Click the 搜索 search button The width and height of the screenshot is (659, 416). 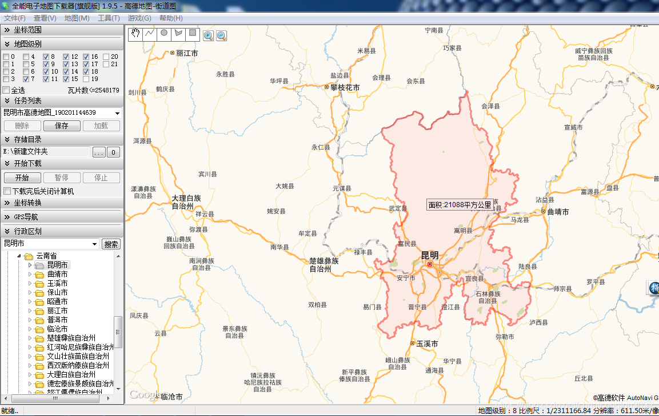pyautogui.click(x=111, y=244)
